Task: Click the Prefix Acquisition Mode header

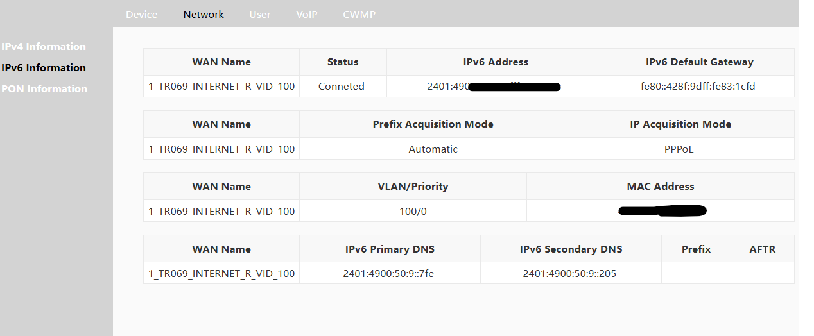Action: point(433,124)
